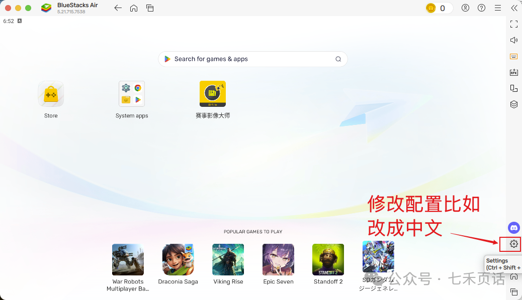Collapse the sidebar with the double chevron

pyautogui.click(x=514, y=8)
